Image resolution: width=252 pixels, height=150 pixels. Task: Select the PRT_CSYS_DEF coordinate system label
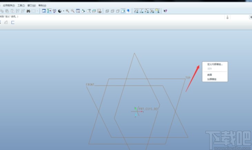point(149,109)
